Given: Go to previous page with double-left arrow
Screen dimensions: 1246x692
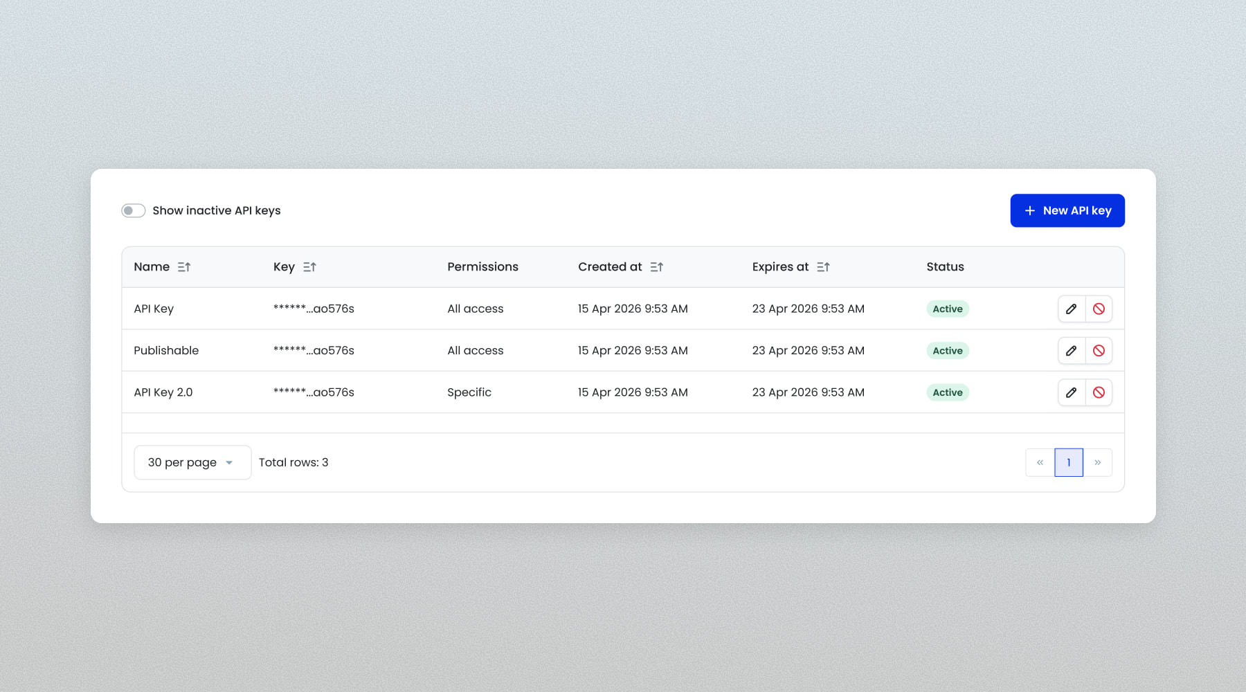Looking at the screenshot, I should (1040, 462).
